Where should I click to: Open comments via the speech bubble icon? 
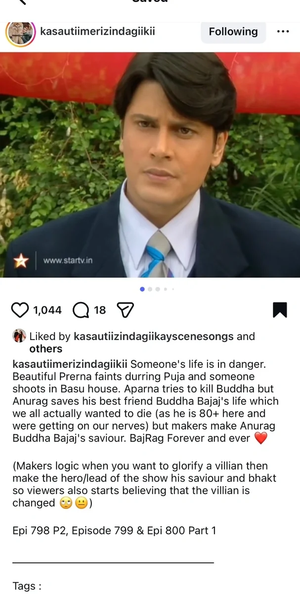click(81, 310)
